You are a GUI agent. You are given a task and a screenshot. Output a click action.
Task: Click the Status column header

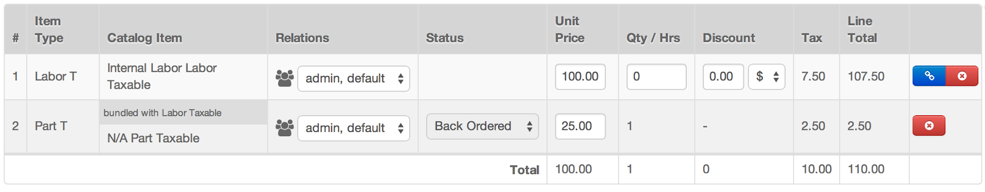click(x=445, y=38)
